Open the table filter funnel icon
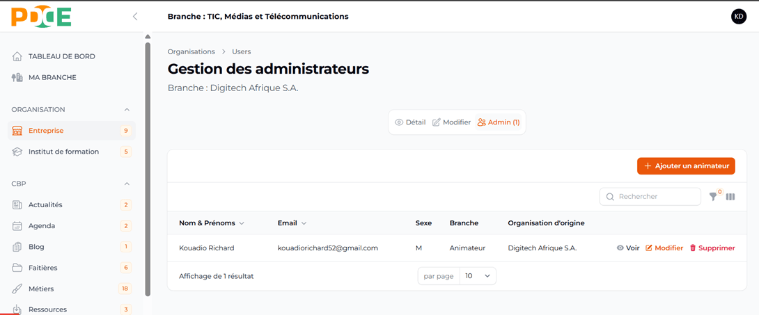 pos(713,197)
